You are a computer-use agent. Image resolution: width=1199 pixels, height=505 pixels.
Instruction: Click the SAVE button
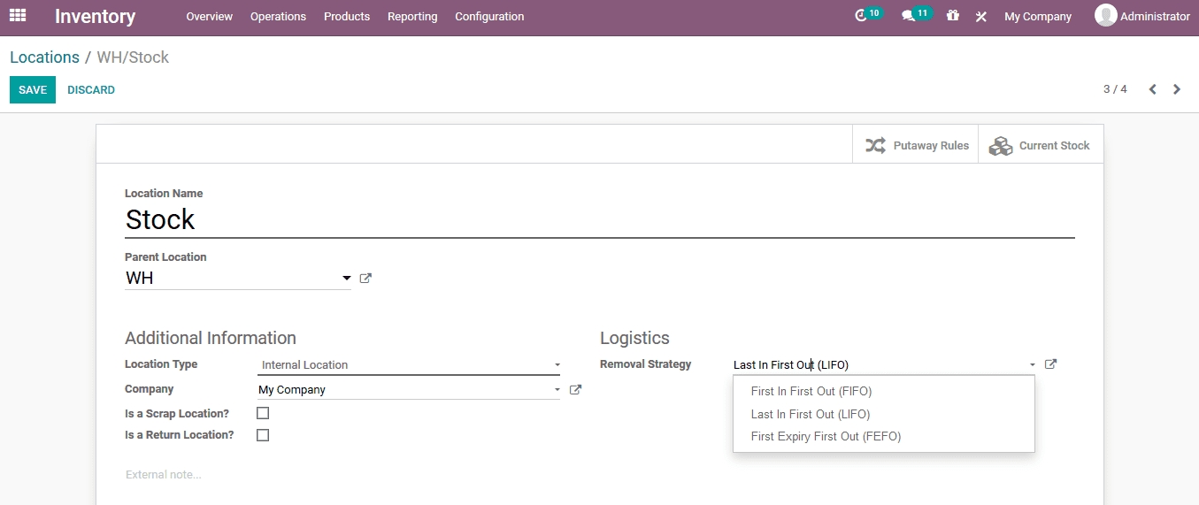coord(33,90)
